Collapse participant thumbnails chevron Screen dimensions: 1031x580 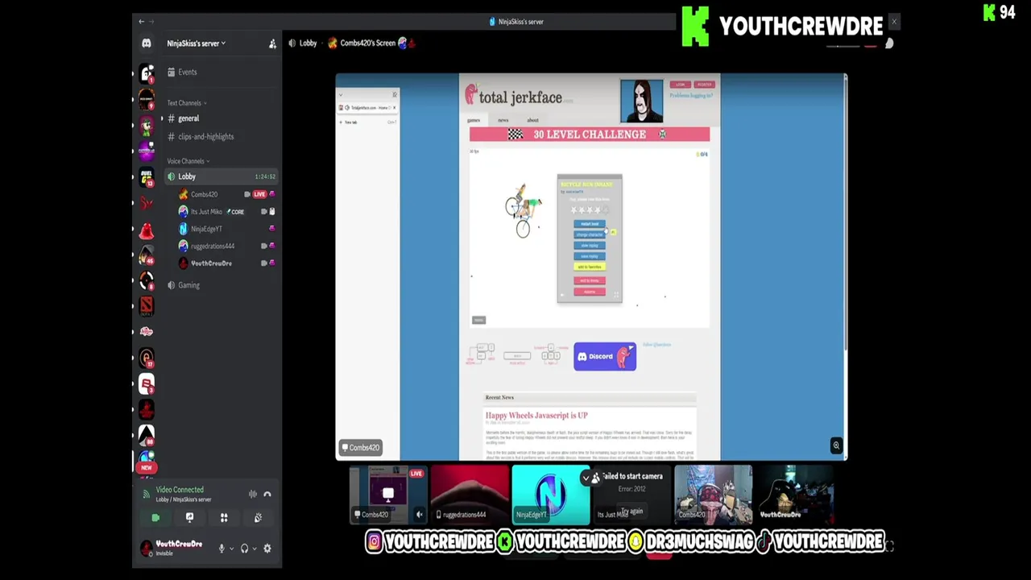[586, 478]
